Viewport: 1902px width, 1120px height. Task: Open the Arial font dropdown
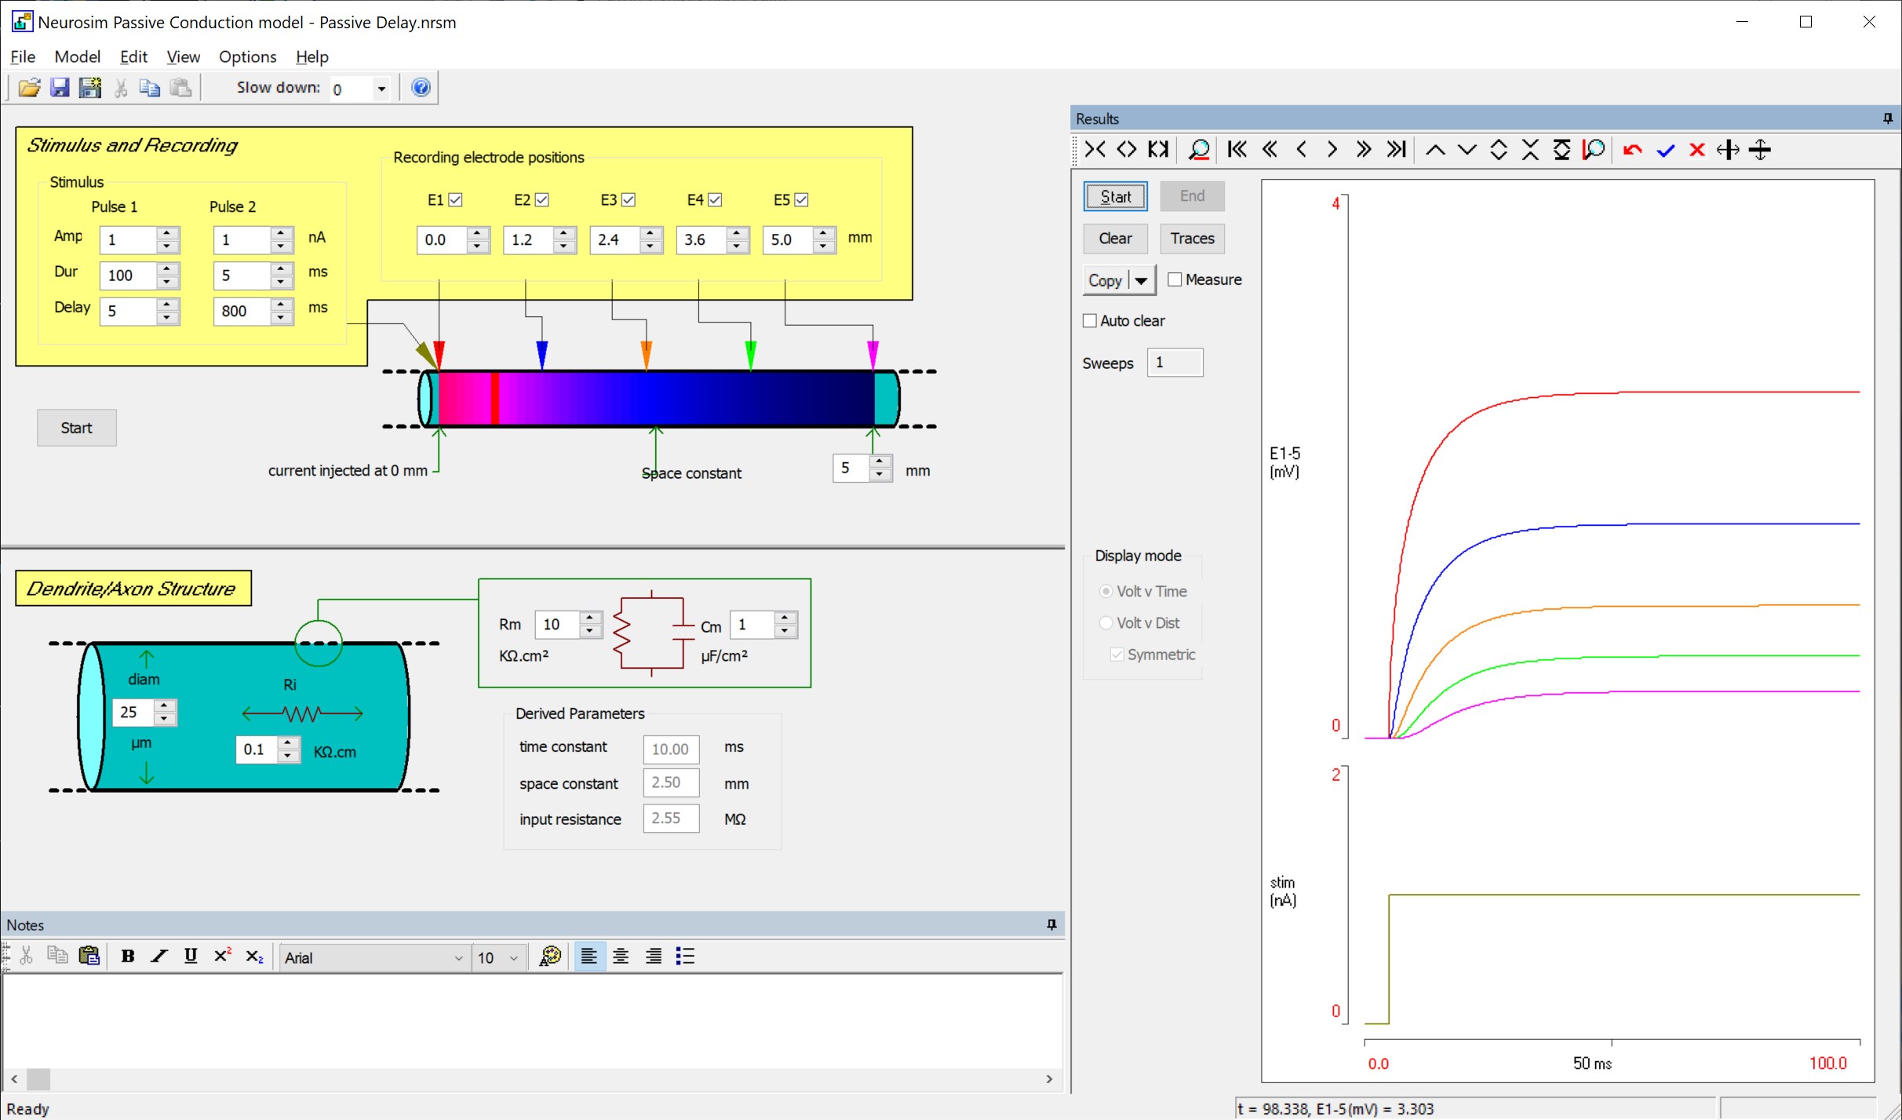point(458,958)
